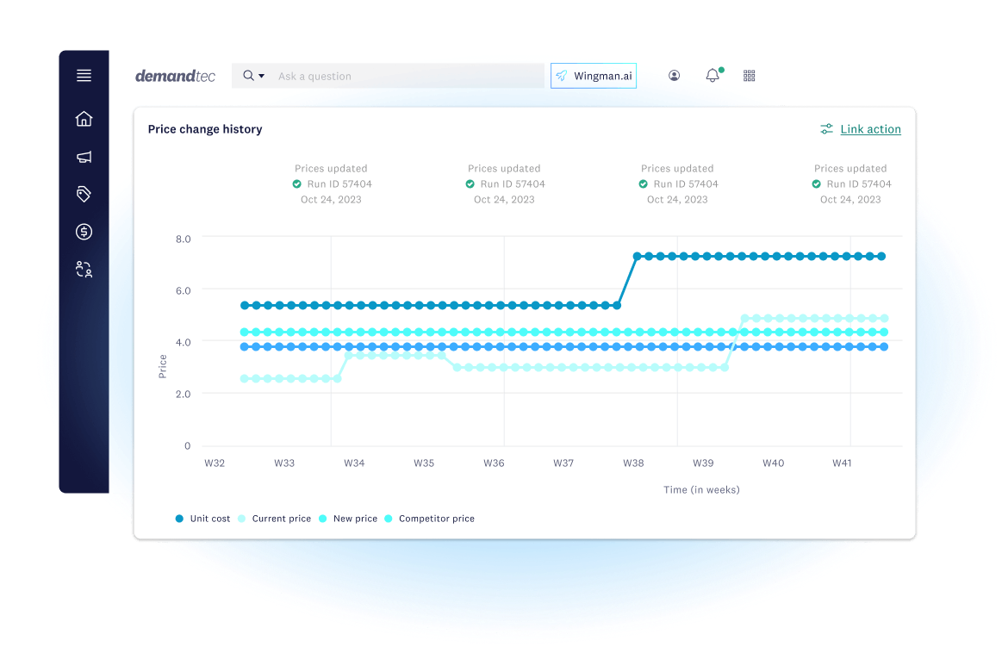1008x653 pixels.
Task: Open the megaphone promotions icon
Action: tap(84, 157)
